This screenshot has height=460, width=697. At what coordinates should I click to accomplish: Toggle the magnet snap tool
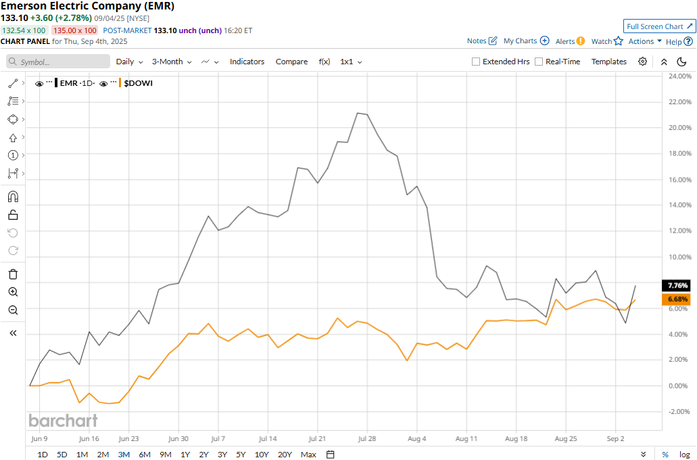pyautogui.click(x=13, y=197)
